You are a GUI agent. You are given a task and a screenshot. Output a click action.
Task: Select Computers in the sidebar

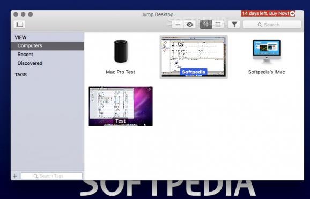47,46
